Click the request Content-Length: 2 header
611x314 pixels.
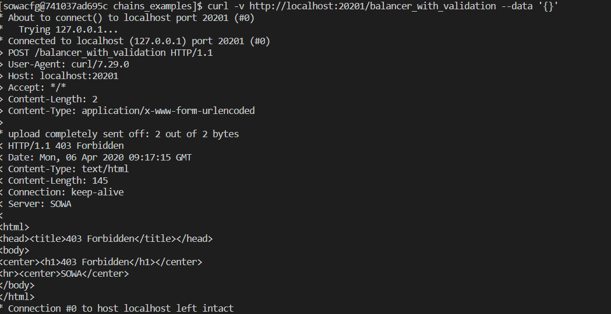52,99
